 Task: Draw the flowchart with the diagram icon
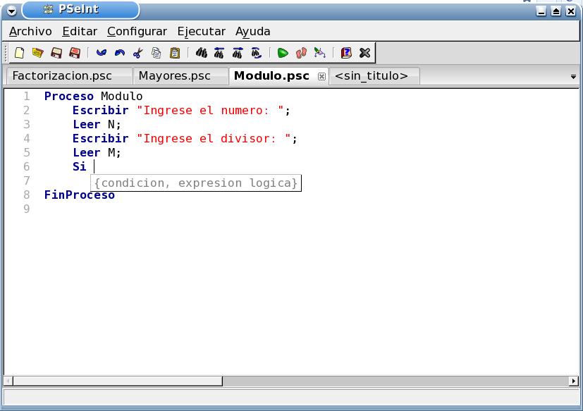(319, 53)
